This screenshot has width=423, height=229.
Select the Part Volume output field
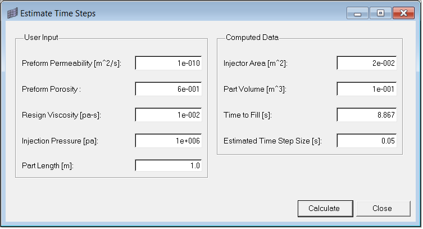click(367, 89)
